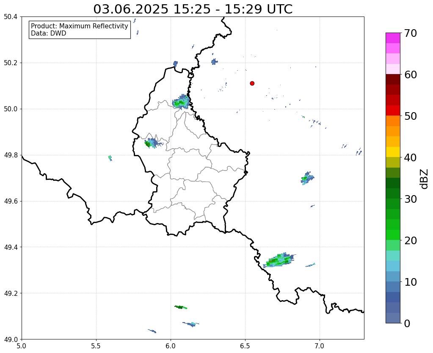
Task: Click the 7.0 longitude axis label
Action: 320,346
